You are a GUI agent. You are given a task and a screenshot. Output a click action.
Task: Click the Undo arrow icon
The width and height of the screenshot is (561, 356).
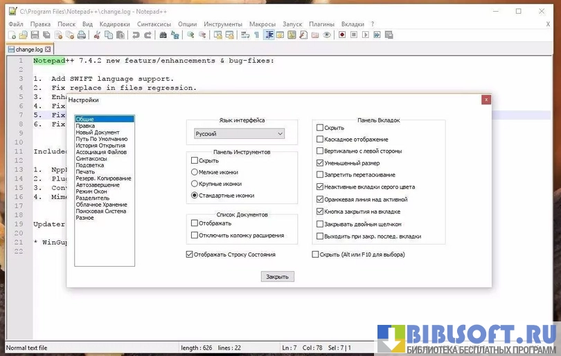(136, 35)
